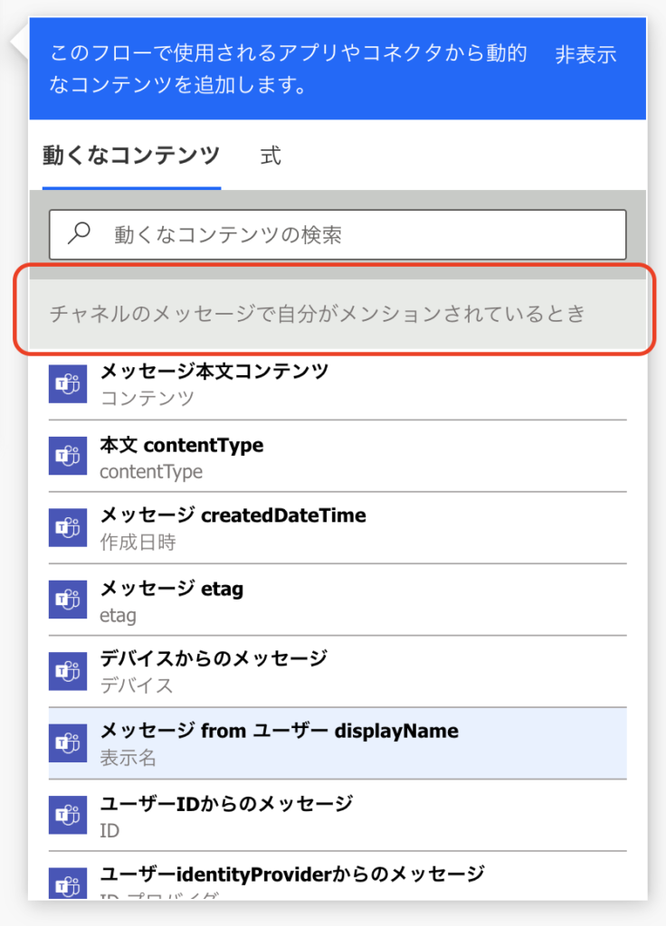This screenshot has width=666, height=926.
Task: Add メッセージ from ユーザー displayName
Action: tap(338, 743)
